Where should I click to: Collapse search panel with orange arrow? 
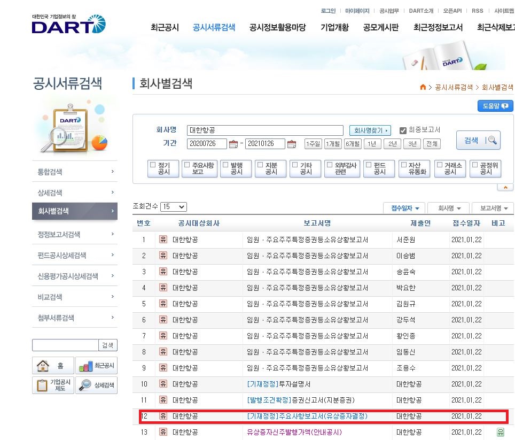(505, 188)
